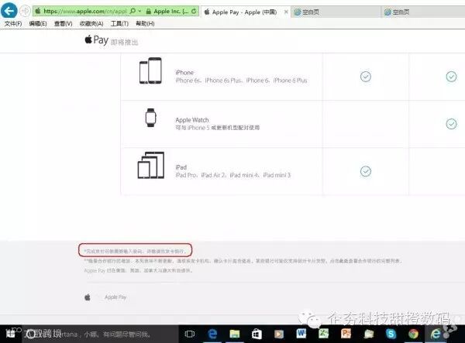Click the iPhone row second column checkmark
This screenshot has width=465, height=343.
pyautogui.click(x=451, y=77)
